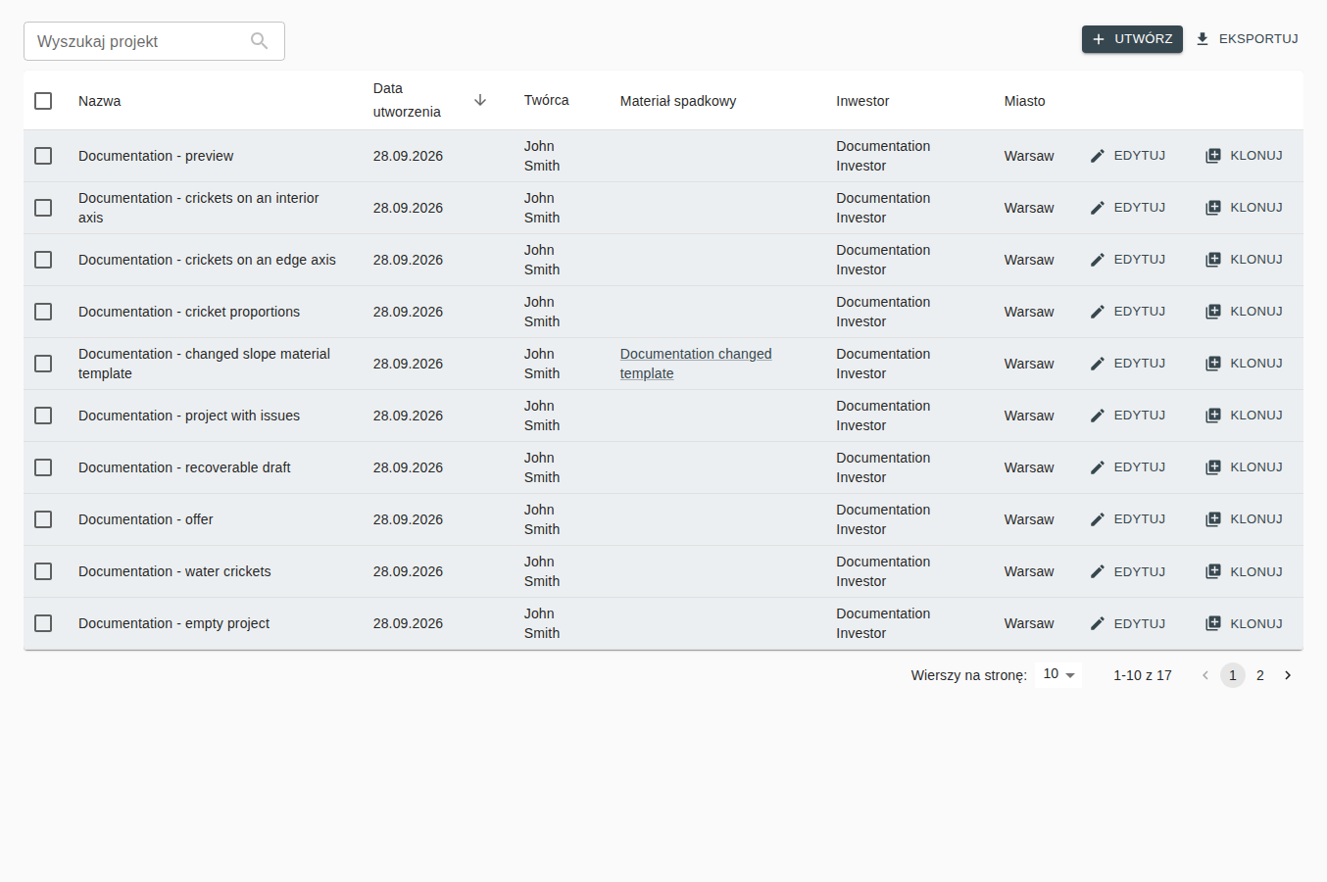1327x882 pixels.
Task: Click pencil icon for crickets on an interior axis
Action: click(x=1098, y=208)
